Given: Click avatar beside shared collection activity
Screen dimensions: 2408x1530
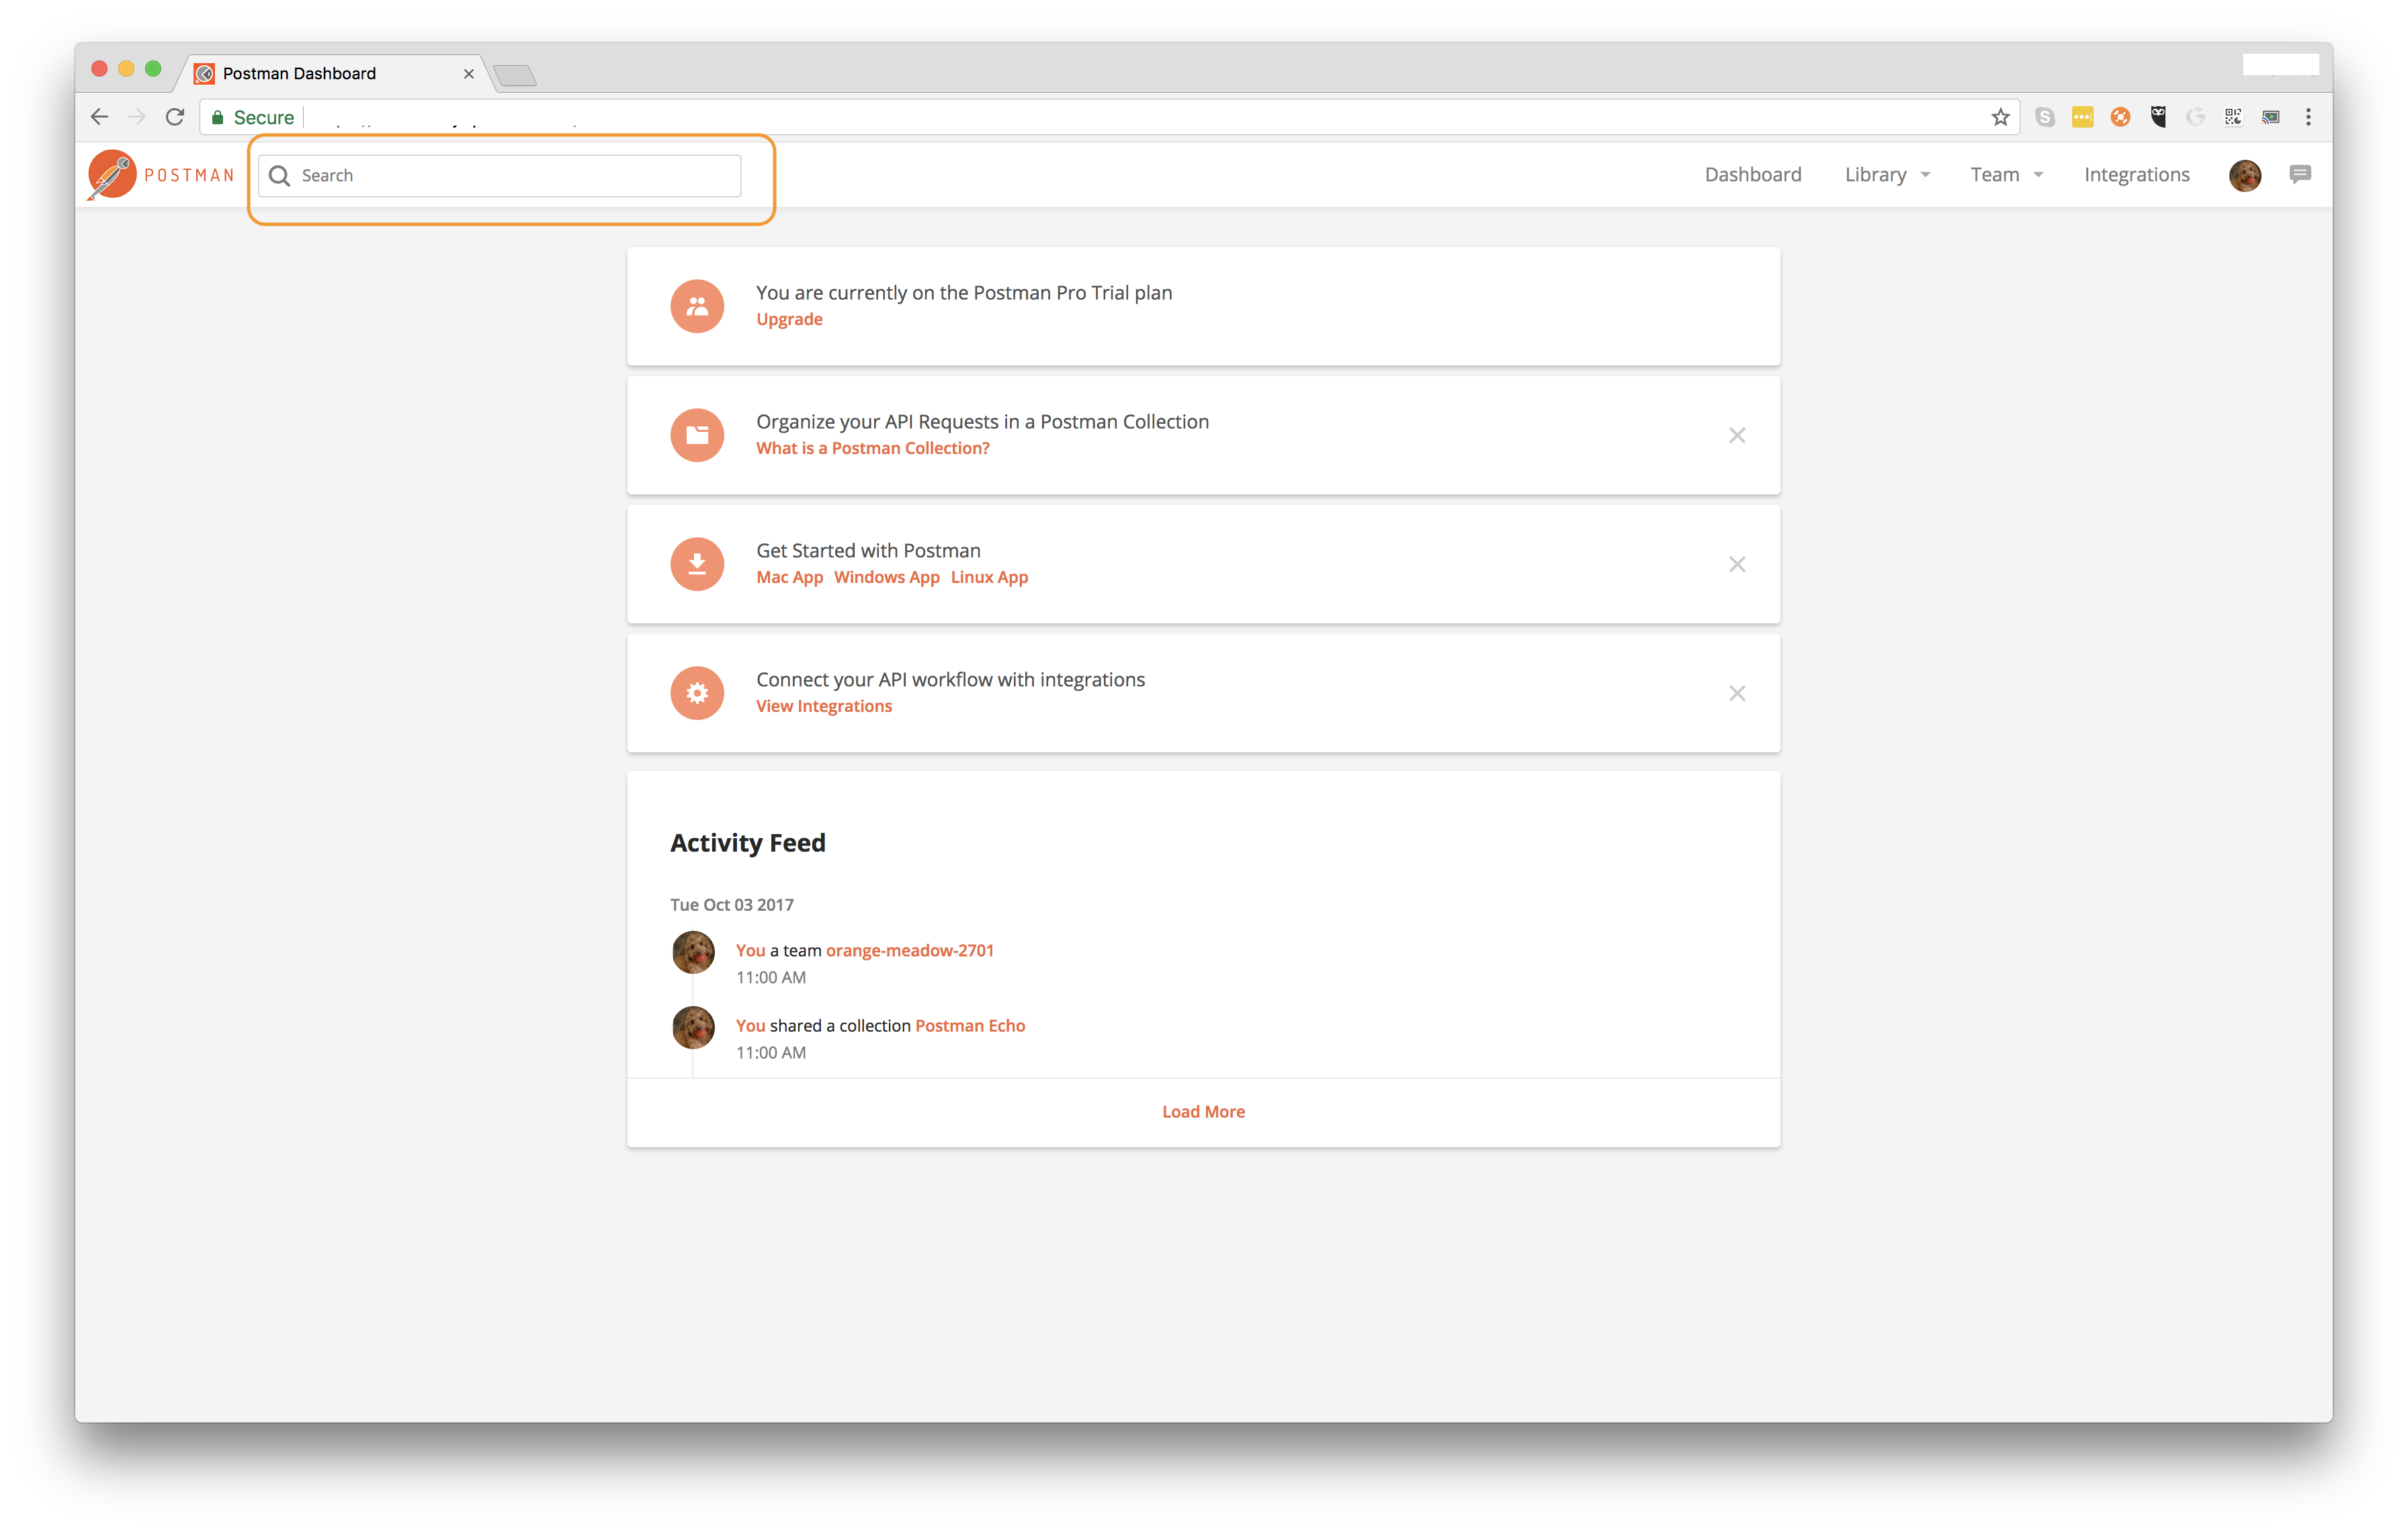Looking at the screenshot, I should click(x=693, y=1026).
